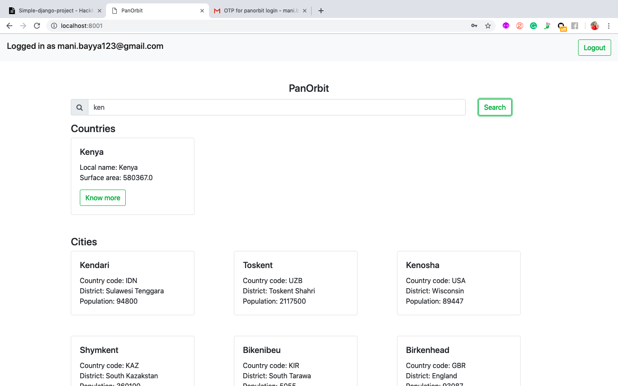The height and width of the screenshot is (386, 618).
Task: Open the Chrome three-dot menu
Action: [609, 26]
